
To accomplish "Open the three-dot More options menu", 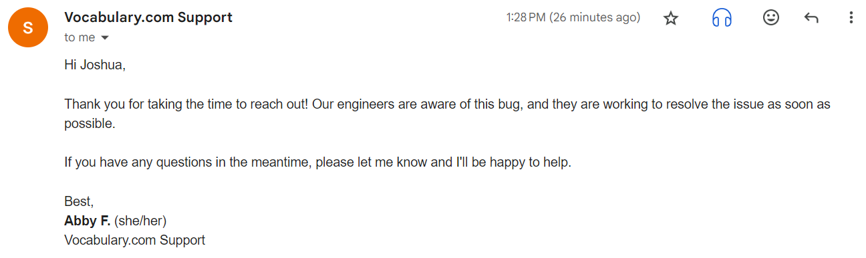I will click(x=851, y=18).
